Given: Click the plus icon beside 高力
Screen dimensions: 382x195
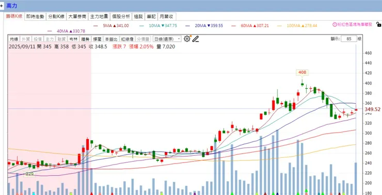Looking at the screenshot, I should 2,6.
